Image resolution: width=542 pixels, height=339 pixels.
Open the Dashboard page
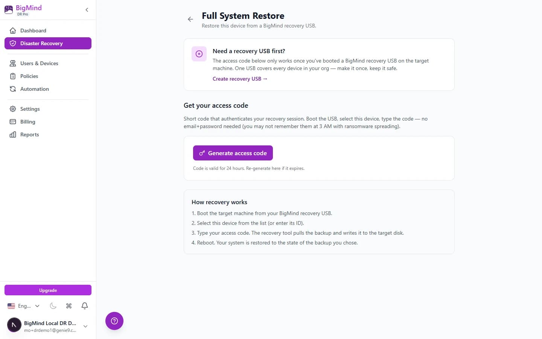(x=48, y=31)
